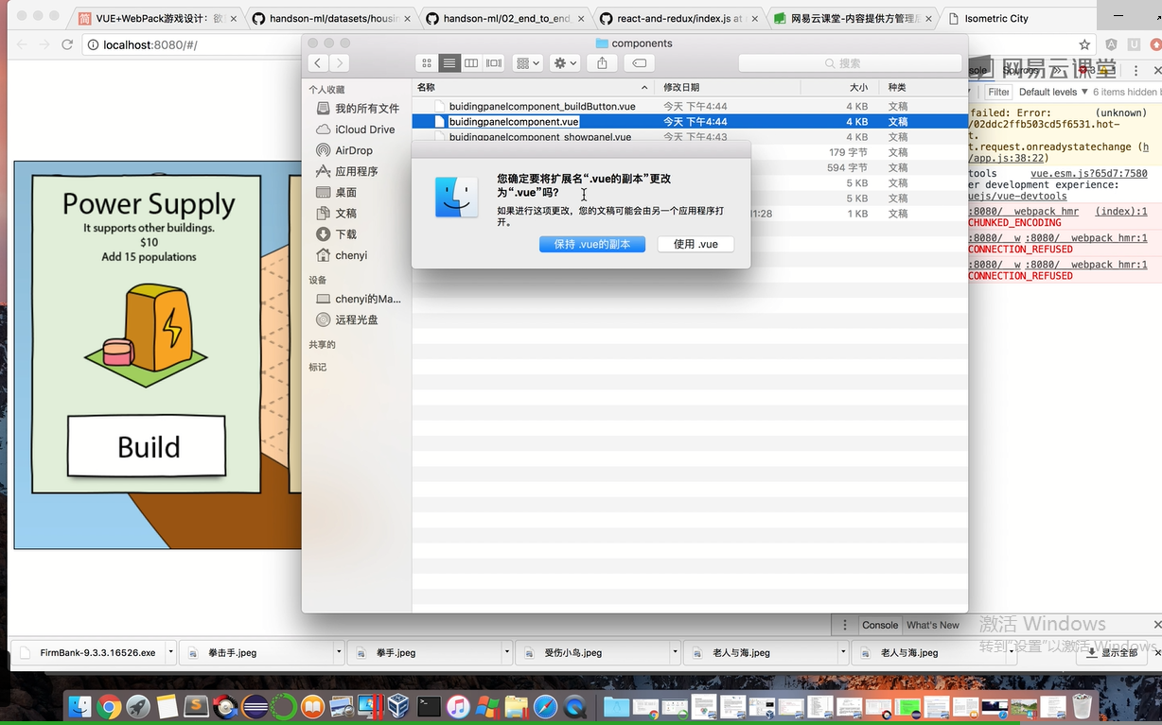Open Default levels dropdown in DevTools
1162x725 pixels.
click(x=1052, y=92)
